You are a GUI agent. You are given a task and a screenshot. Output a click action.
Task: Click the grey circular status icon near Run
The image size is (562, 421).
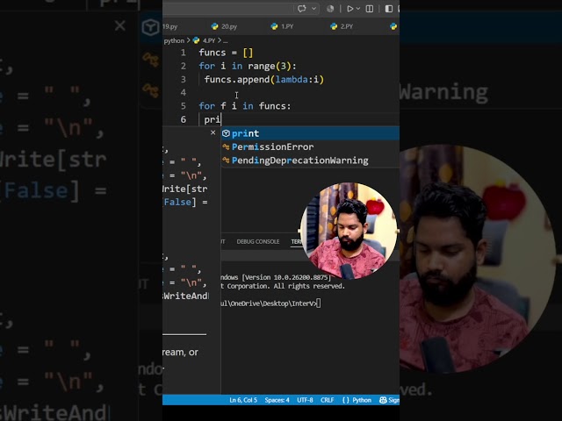330,9
